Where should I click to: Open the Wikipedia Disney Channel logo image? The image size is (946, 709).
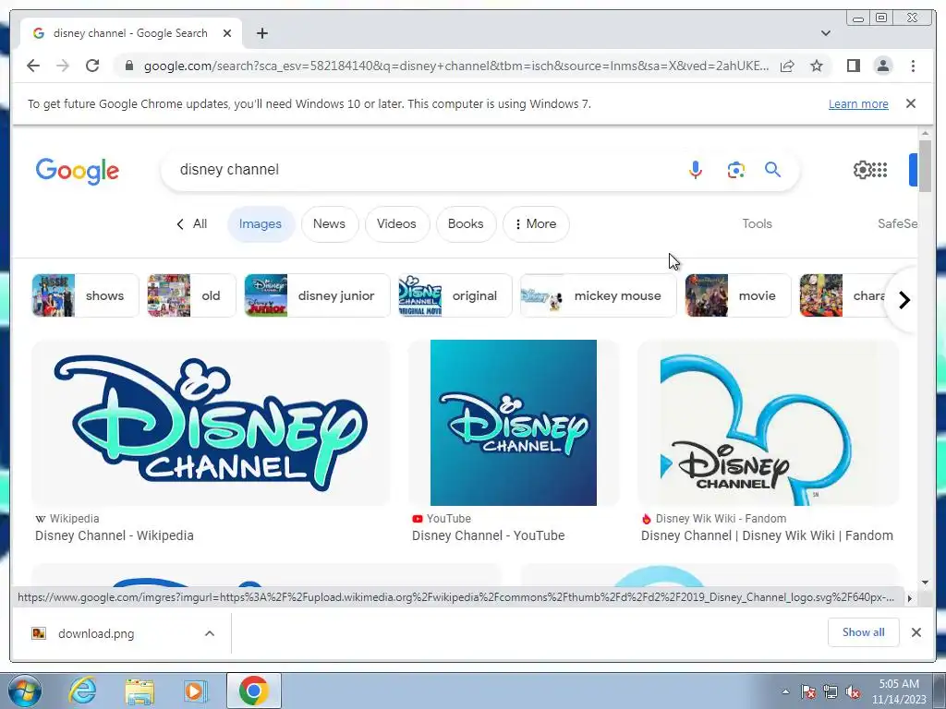tap(211, 423)
